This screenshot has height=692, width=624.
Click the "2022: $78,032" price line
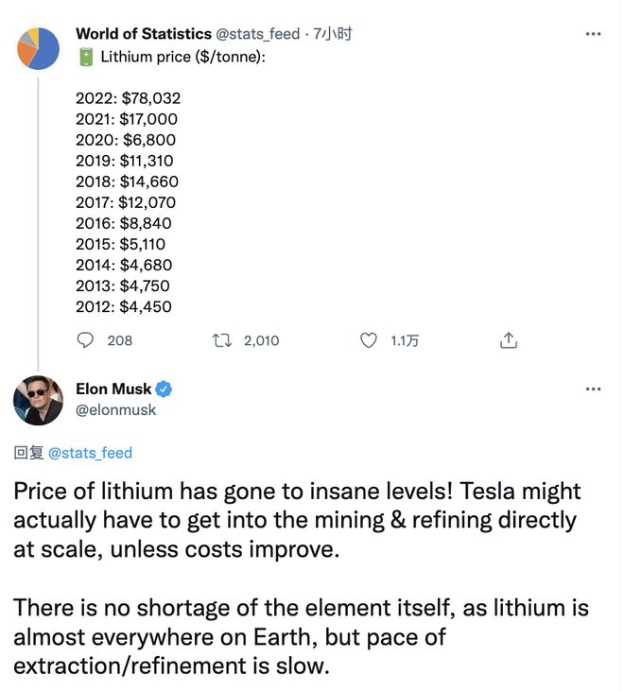coord(128,98)
